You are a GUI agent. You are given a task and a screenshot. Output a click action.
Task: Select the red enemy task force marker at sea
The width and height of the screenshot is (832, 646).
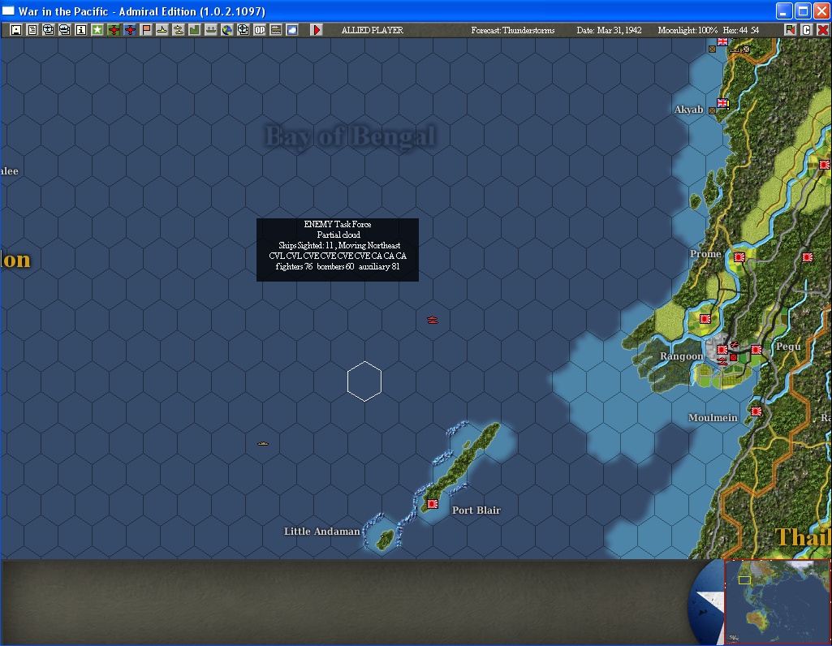point(433,320)
